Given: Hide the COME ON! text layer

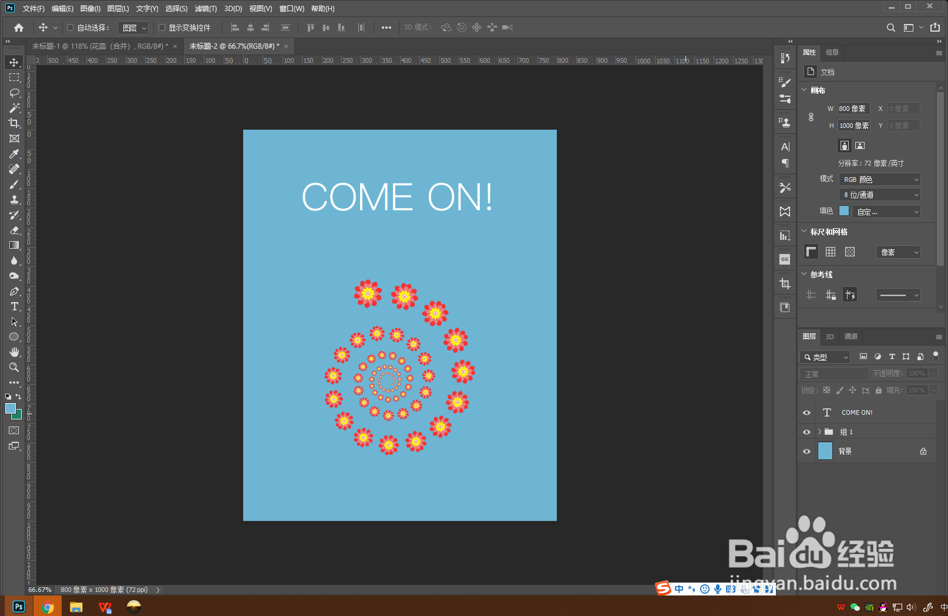Looking at the screenshot, I should point(806,412).
